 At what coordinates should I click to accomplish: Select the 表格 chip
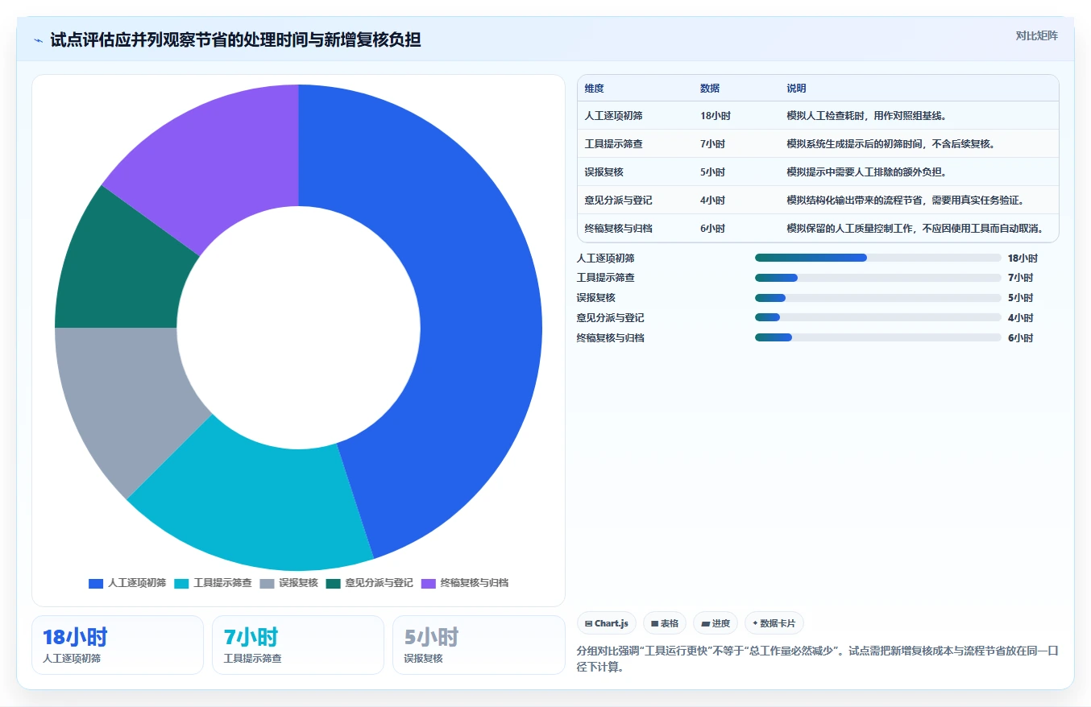[x=665, y=623]
